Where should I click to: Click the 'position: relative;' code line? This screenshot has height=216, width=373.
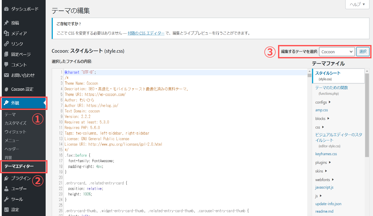point(86,189)
